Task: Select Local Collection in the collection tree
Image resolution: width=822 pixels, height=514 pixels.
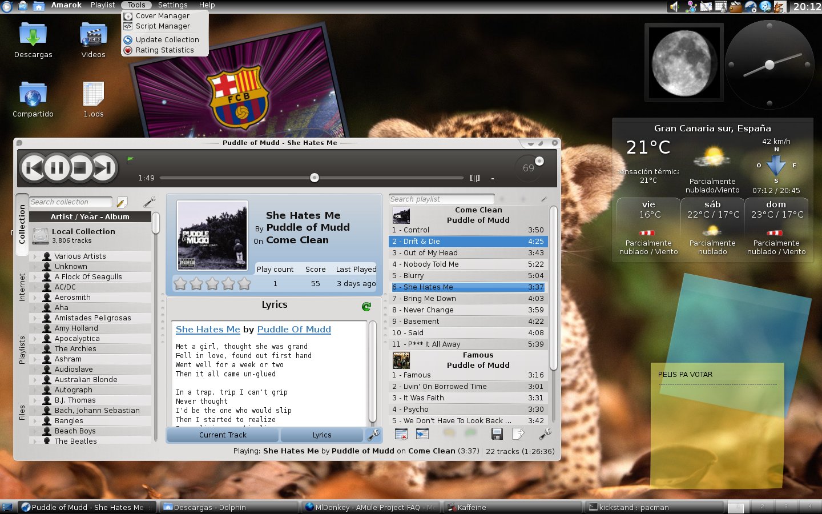Action: click(90, 236)
